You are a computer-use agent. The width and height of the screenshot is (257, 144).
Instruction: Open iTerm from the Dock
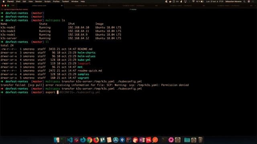click(63, 140)
